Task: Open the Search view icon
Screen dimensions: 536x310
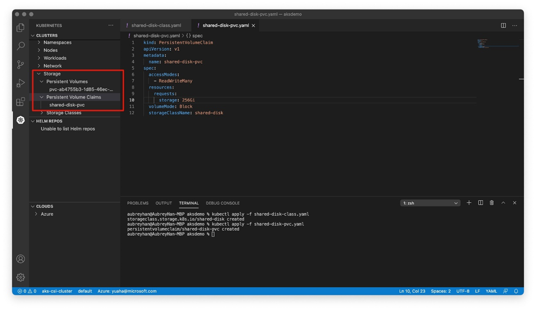Action: 20,46
